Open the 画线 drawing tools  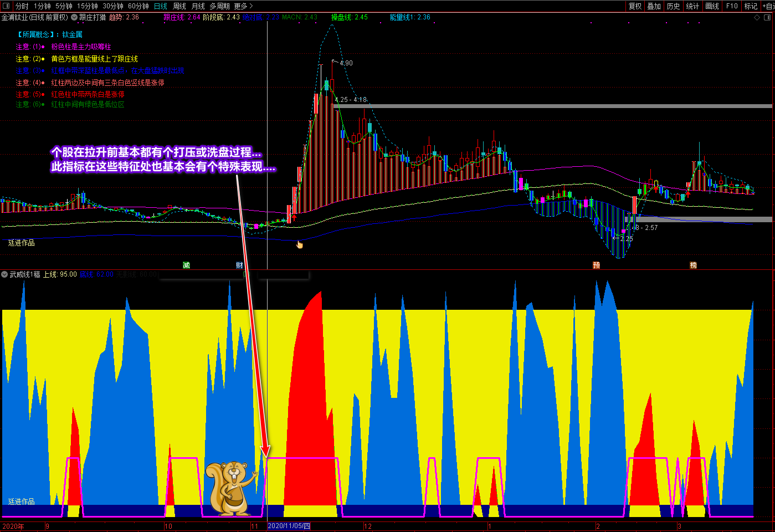[x=712, y=6]
